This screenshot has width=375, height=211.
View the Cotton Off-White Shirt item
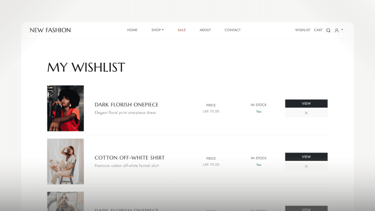coord(306,157)
